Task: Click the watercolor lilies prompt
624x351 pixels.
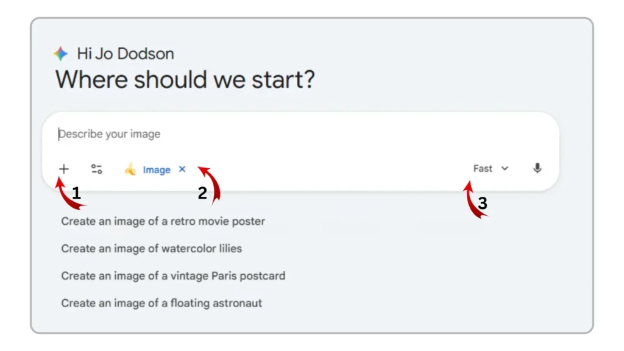Action: (151, 249)
